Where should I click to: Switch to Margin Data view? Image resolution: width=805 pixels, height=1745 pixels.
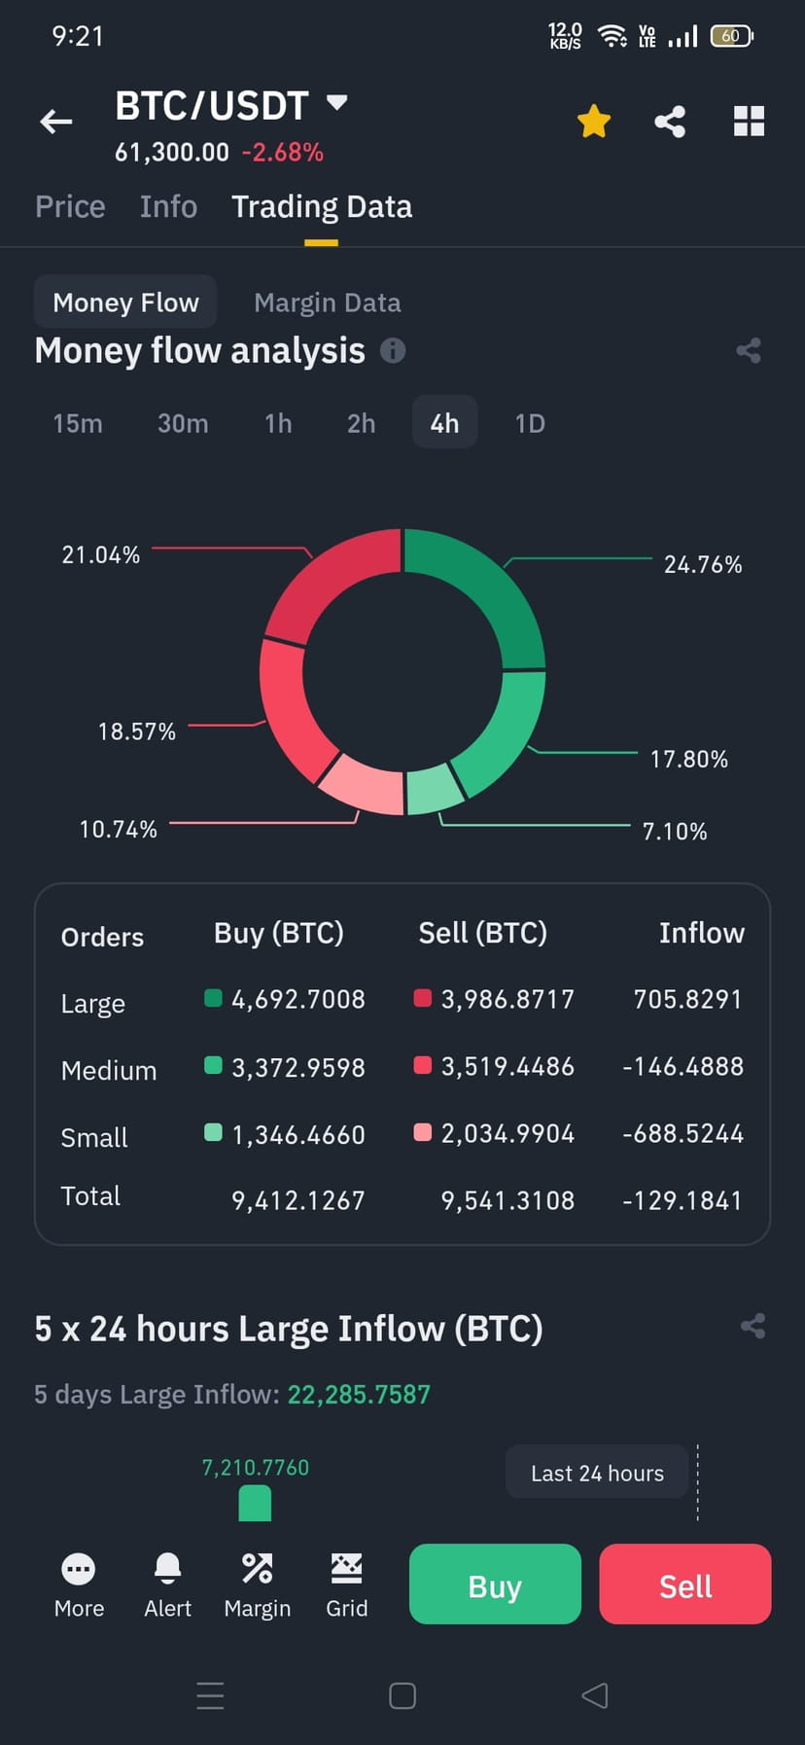point(328,302)
